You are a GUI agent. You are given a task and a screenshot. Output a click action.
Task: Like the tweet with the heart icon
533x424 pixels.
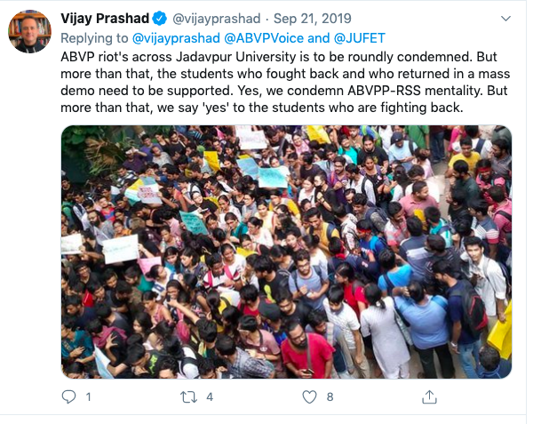coord(307,396)
